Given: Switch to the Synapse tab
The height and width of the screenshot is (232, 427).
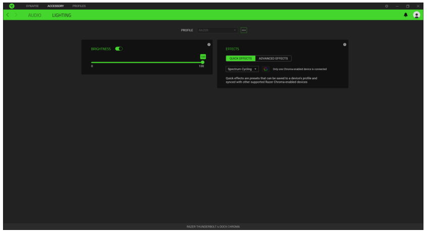Looking at the screenshot, I should tap(32, 6).
